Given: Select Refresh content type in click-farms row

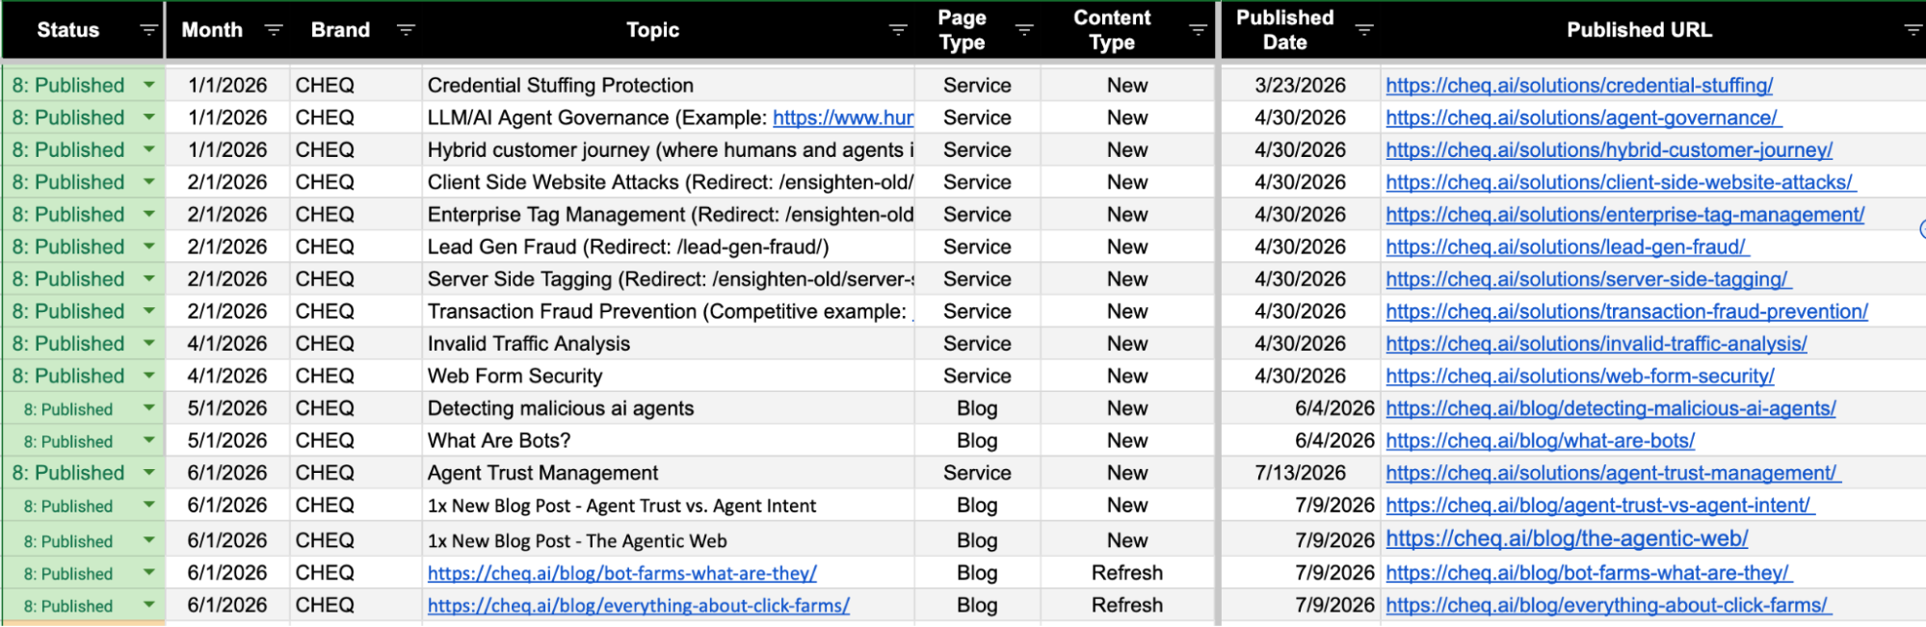Looking at the screenshot, I should click(x=1127, y=605).
